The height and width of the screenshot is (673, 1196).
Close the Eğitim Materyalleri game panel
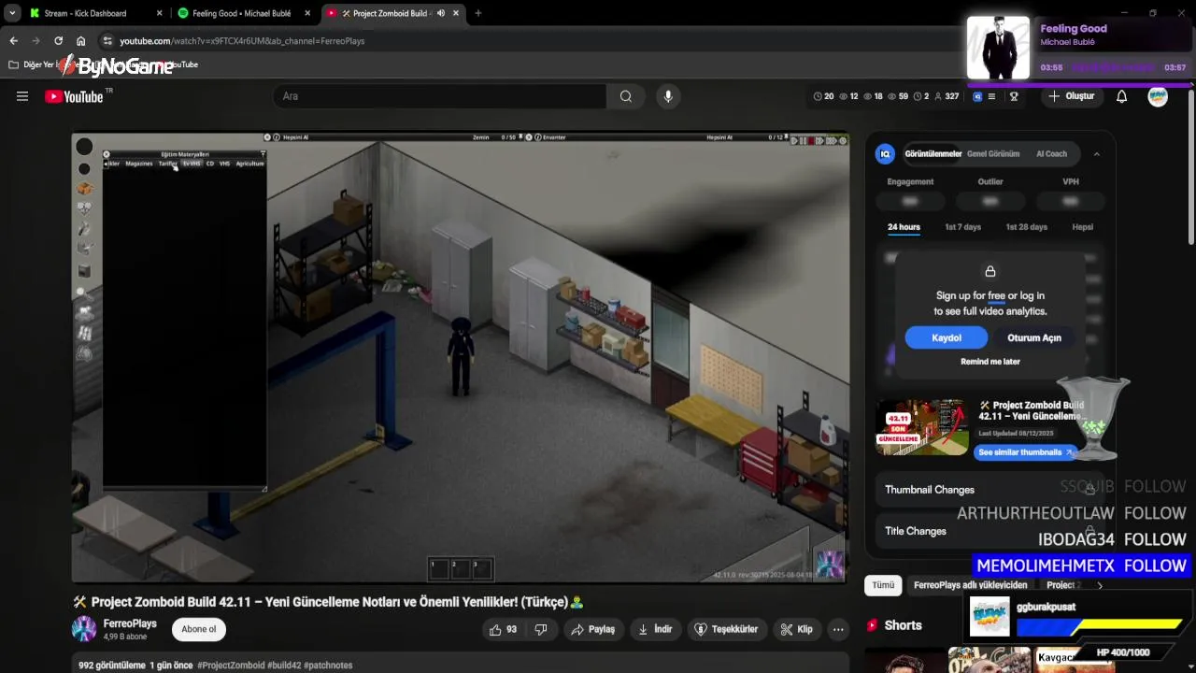coord(107,154)
